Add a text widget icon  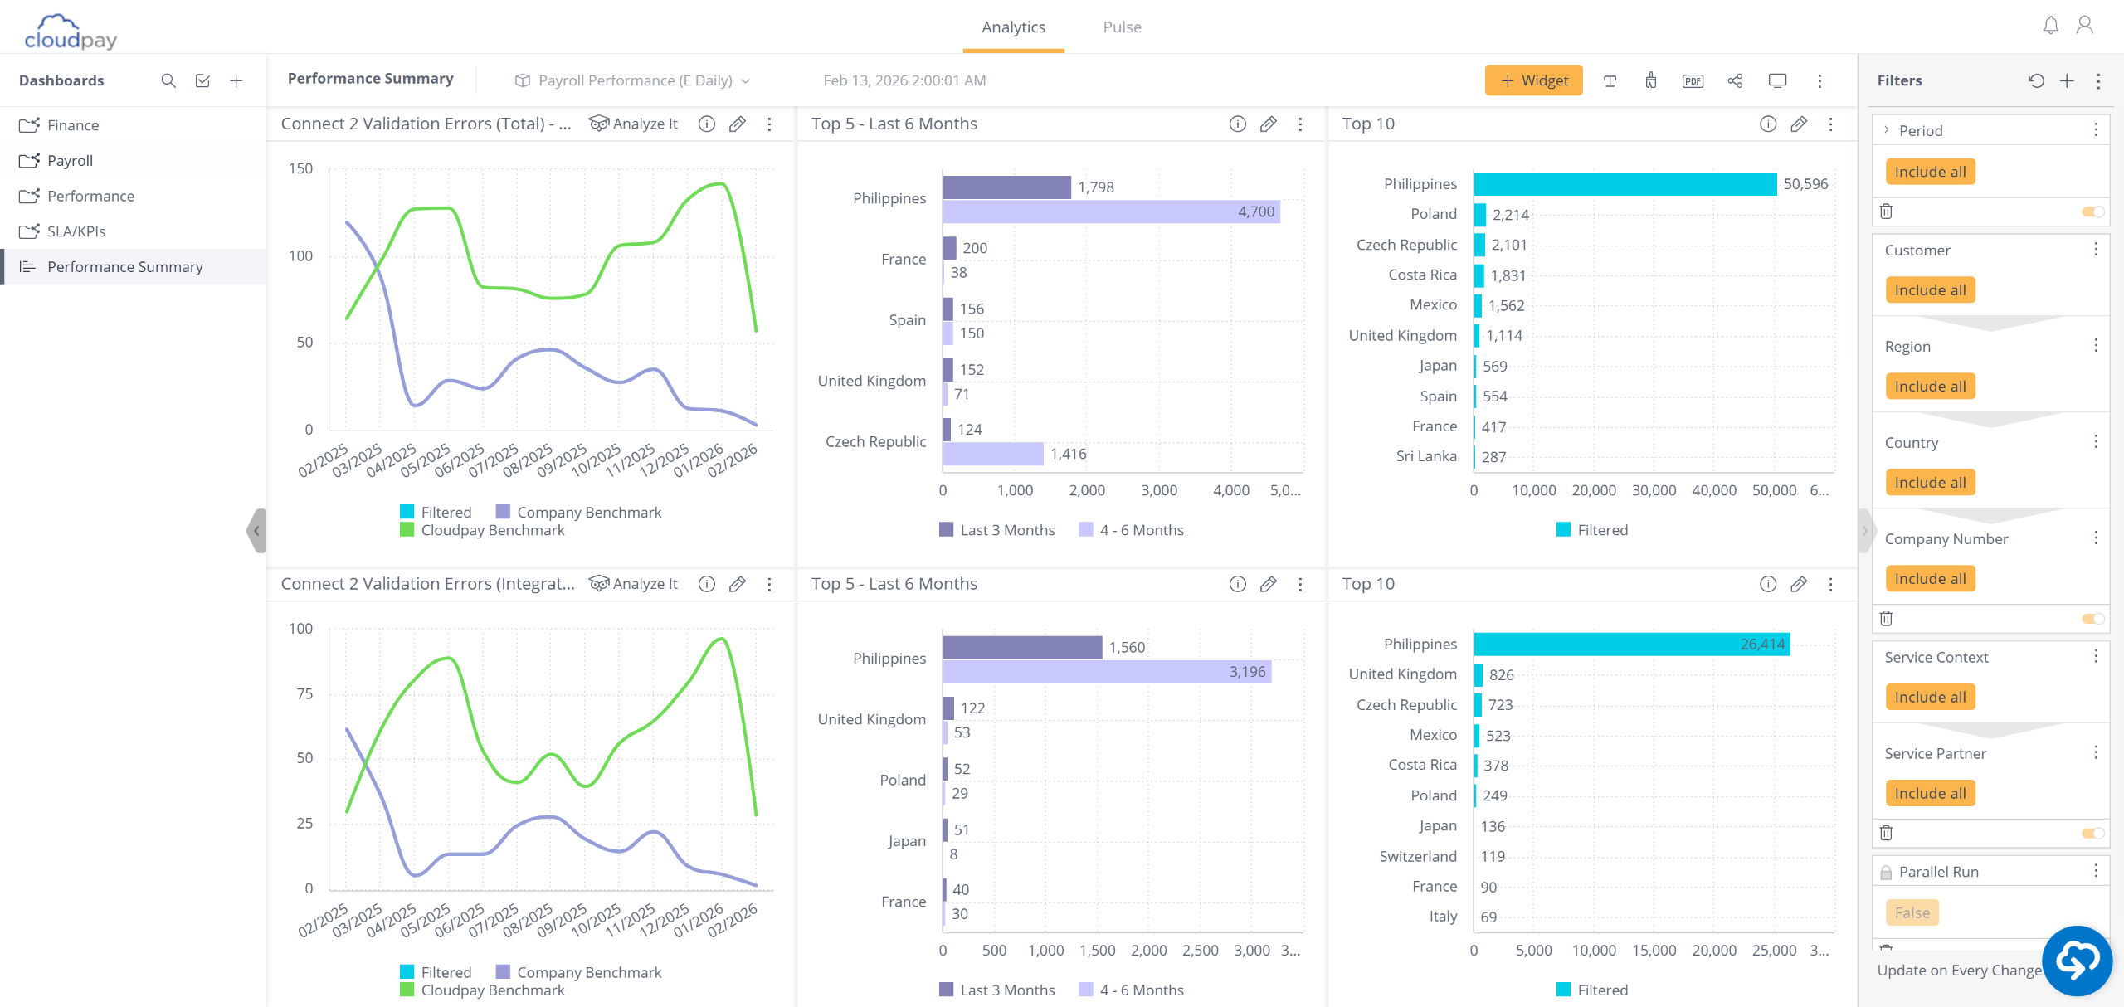[1610, 80]
